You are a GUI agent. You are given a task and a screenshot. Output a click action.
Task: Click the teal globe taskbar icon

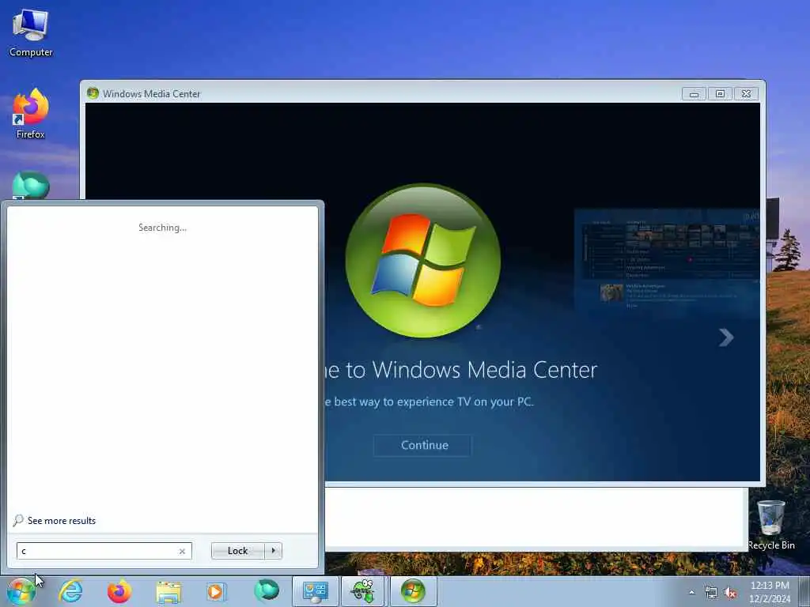[x=267, y=590]
